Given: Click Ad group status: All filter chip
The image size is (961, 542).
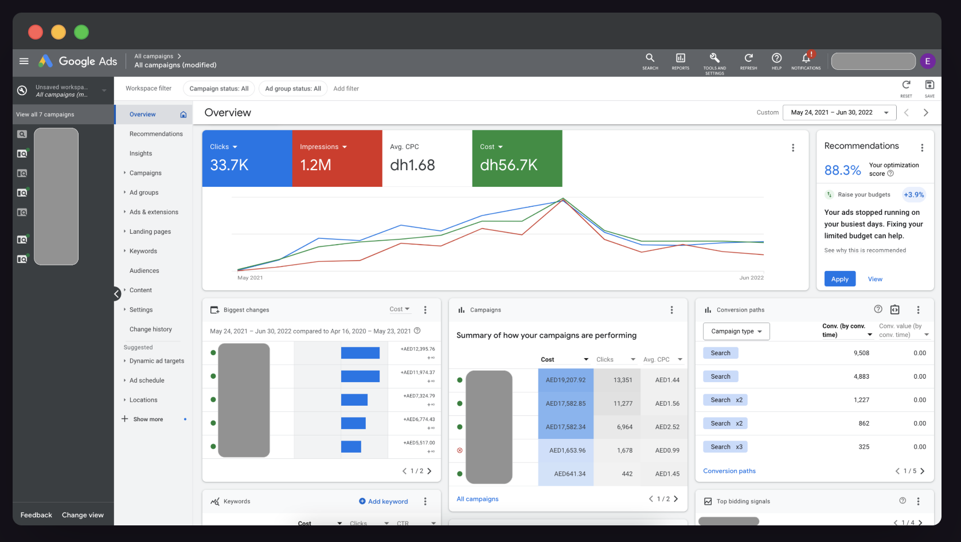Looking at the screenshot, I should (293, 89).
